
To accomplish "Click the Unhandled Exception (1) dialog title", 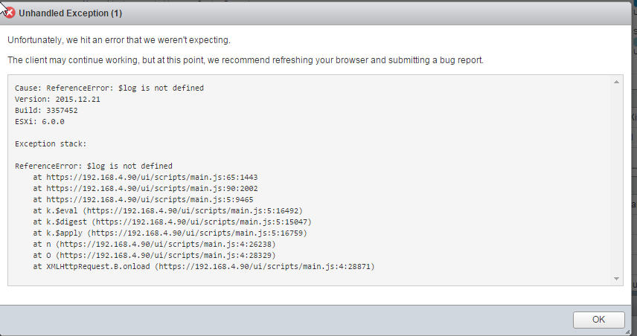I will point(71,13).
